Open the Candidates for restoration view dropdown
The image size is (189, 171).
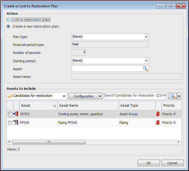pos(64,96)
